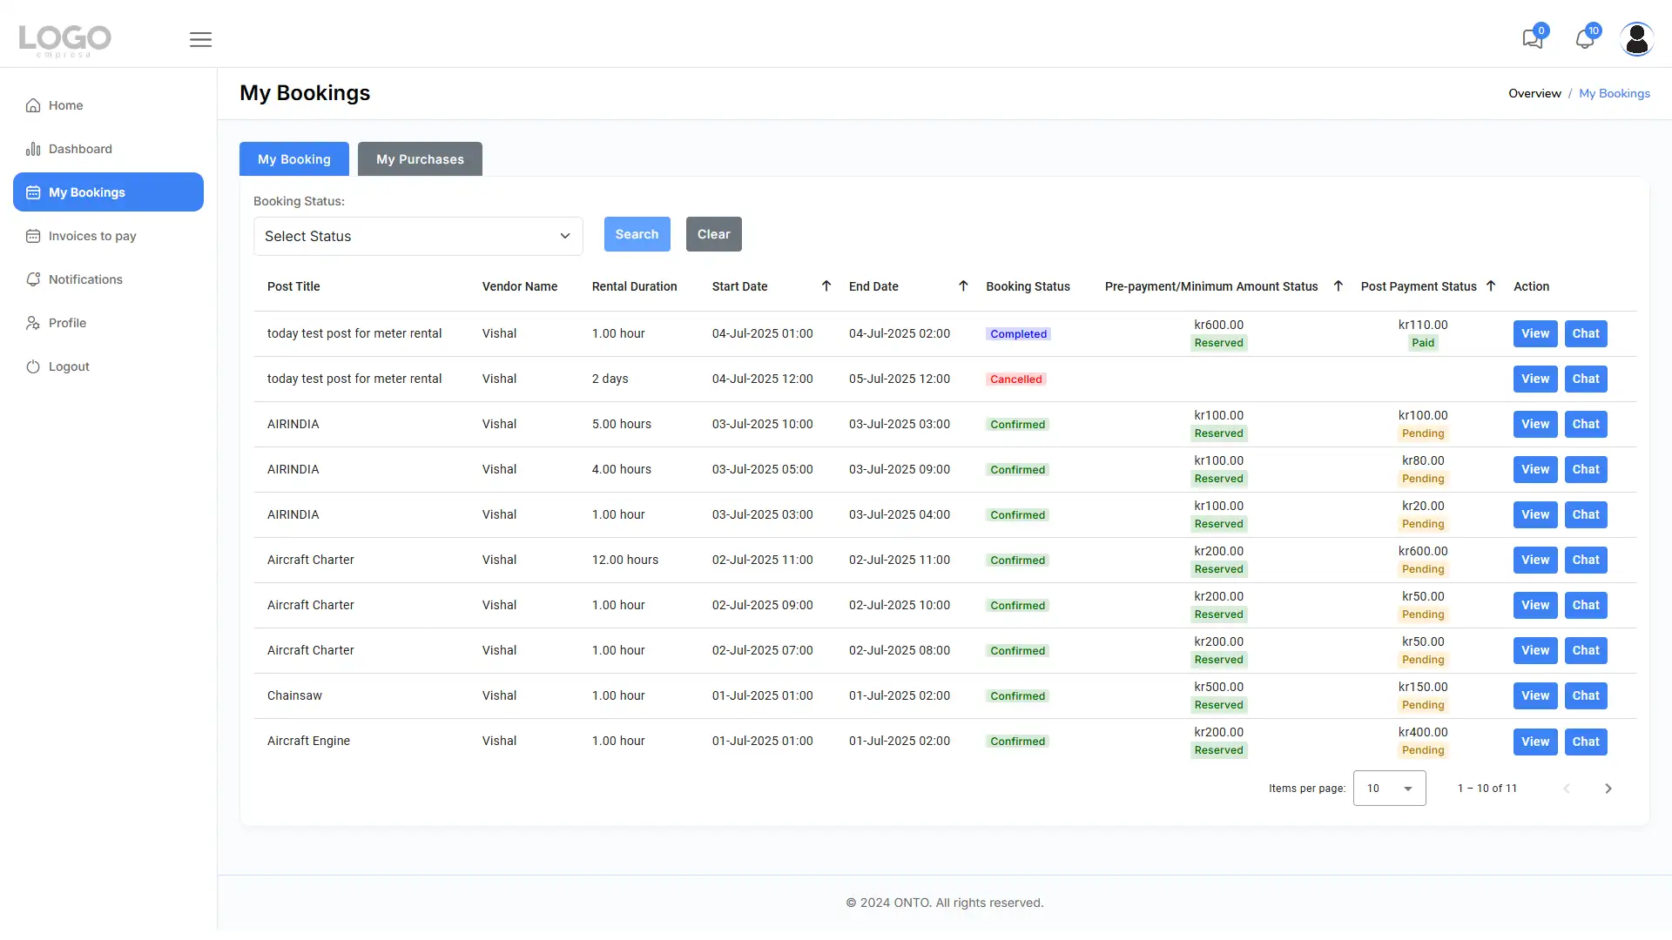The height and width of the screenshot is (940, 1672).
Task: Click the Clear button
Action: click(714, 234)
